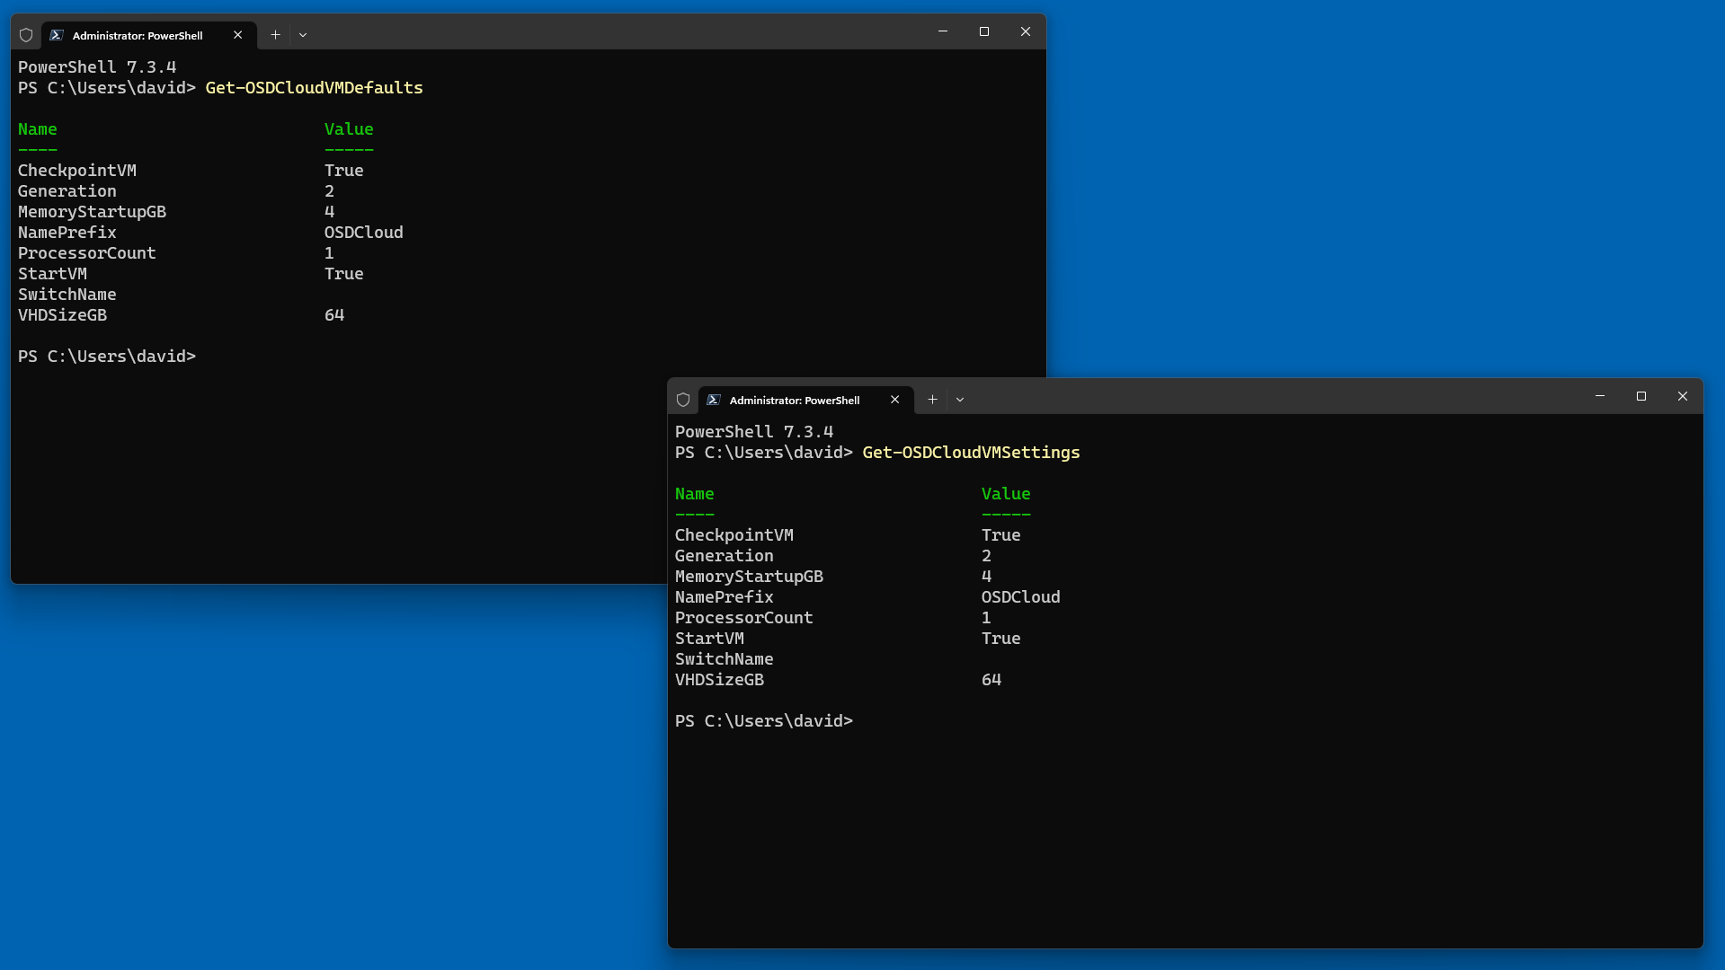Click the empty prompt line in the lower-right terminal
Screen dimensions: 1725x970
764,721
